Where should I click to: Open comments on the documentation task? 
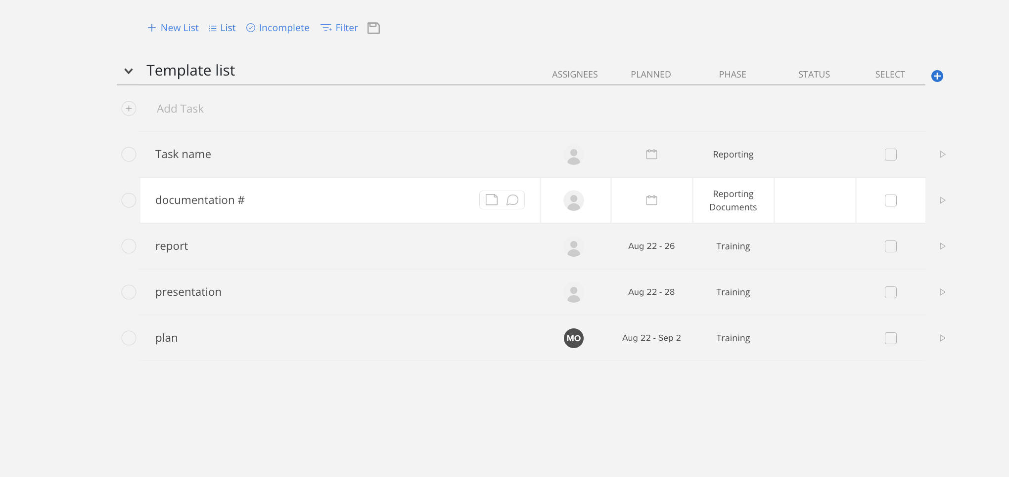pos(513,200)
